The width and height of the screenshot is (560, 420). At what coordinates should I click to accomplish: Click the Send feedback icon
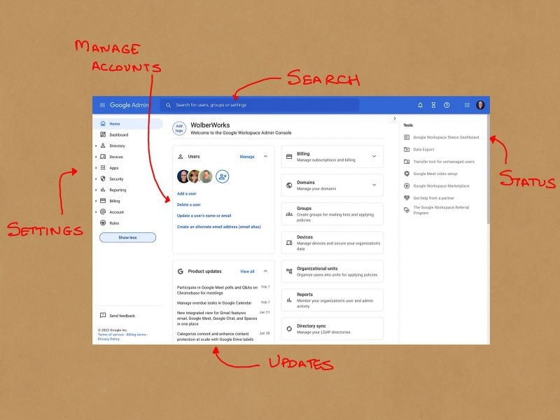pyautogui.click(x=103, y=316)
